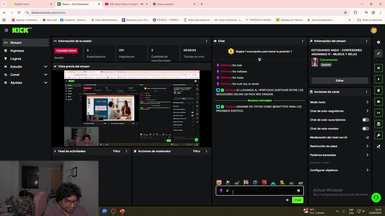Insert the teal car emote
Screen dimensions: 385x216
pyautogui.click(x=273, y=182)
